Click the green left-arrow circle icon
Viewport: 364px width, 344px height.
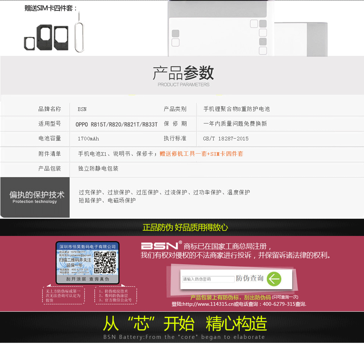[x=274, y=279]
